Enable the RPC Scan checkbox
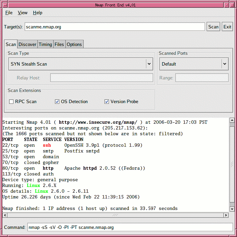 click(x=11, y=101)
